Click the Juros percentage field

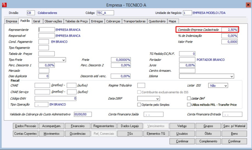(x=187, y=65)
